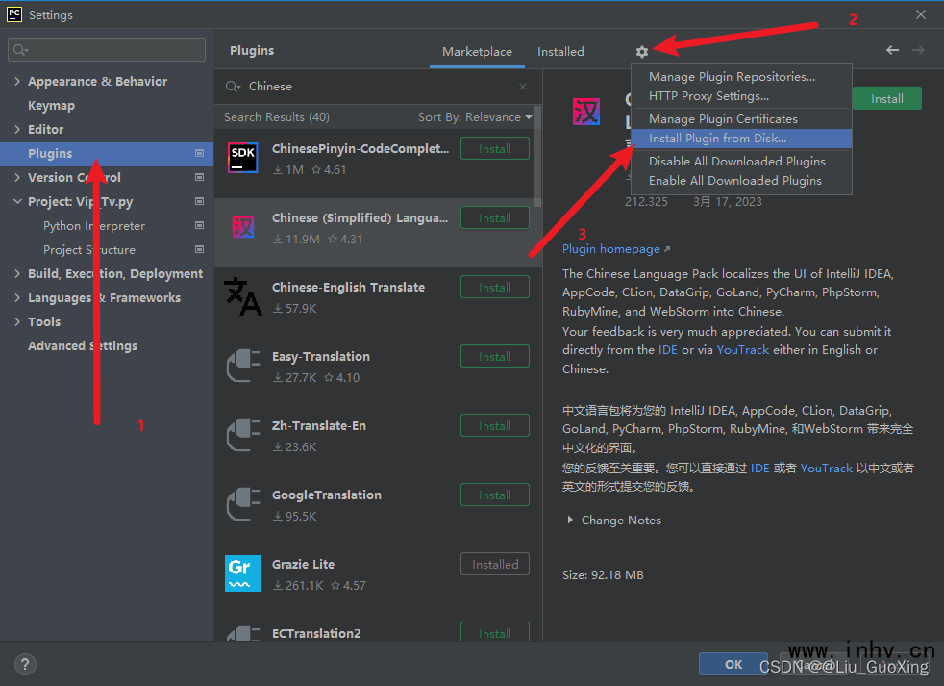944x686 pixels.
Task: Click the project-level marker beside Project Structure
Action: pyautogui.click(x=199, y=250)
